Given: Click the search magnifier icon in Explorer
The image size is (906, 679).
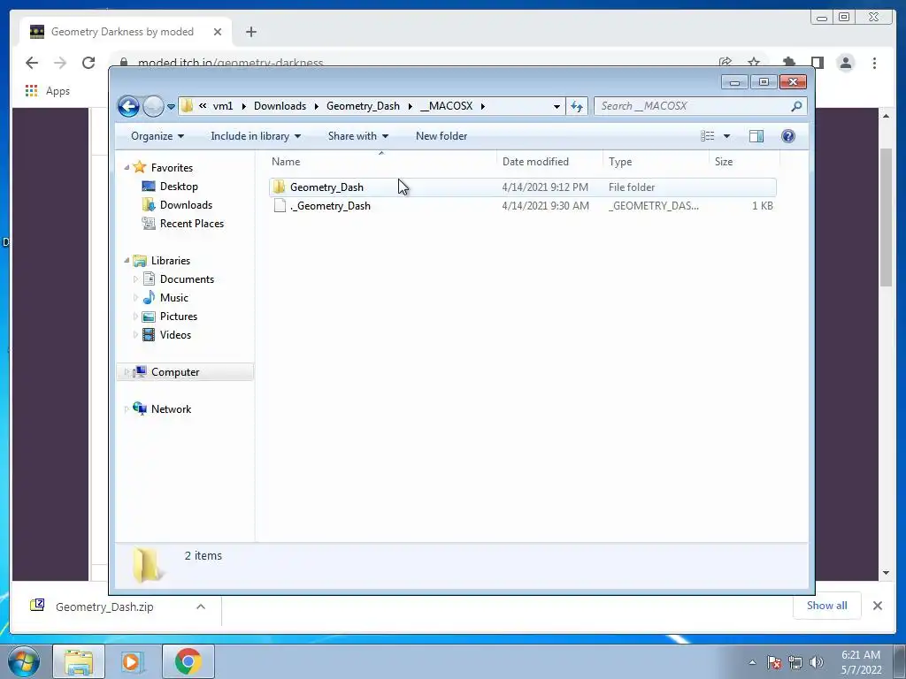Looking at the screenshot, I should point(797,106).
